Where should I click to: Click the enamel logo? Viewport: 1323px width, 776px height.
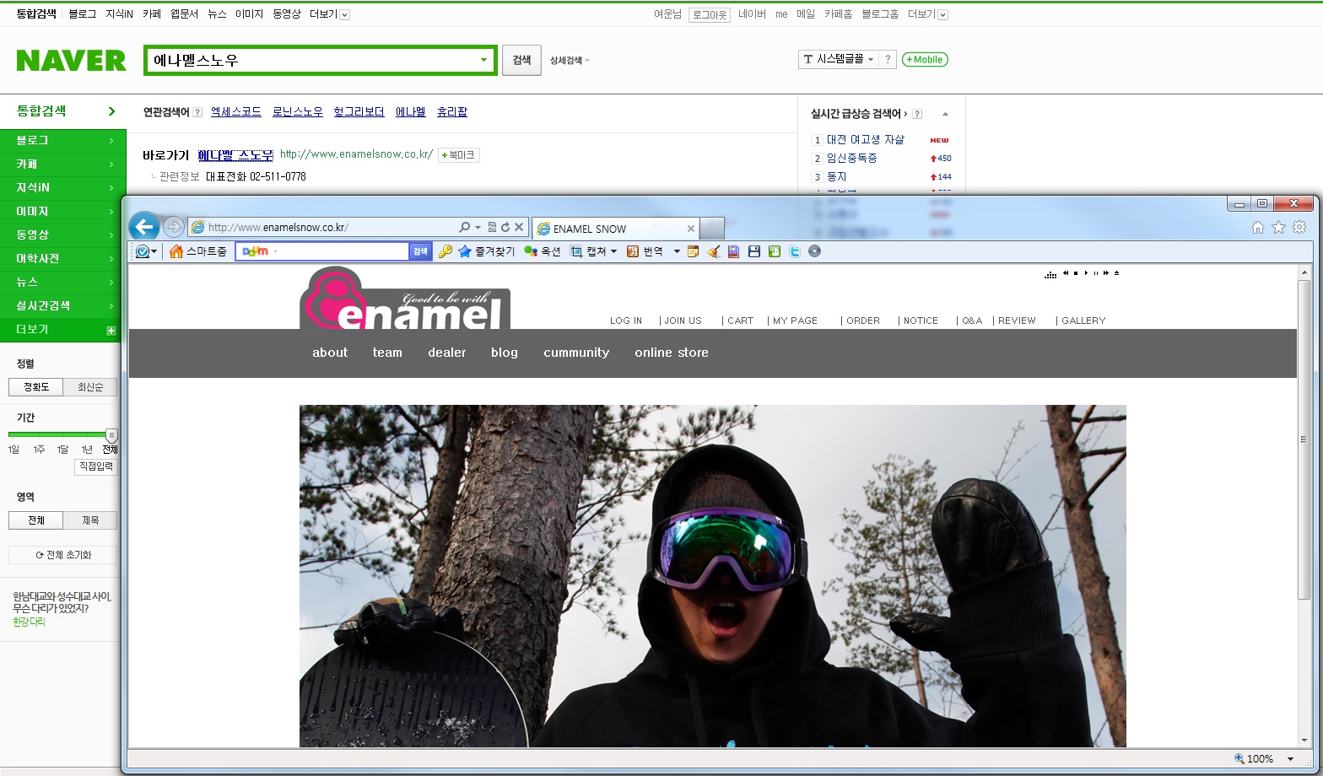[x=405, y=298]
